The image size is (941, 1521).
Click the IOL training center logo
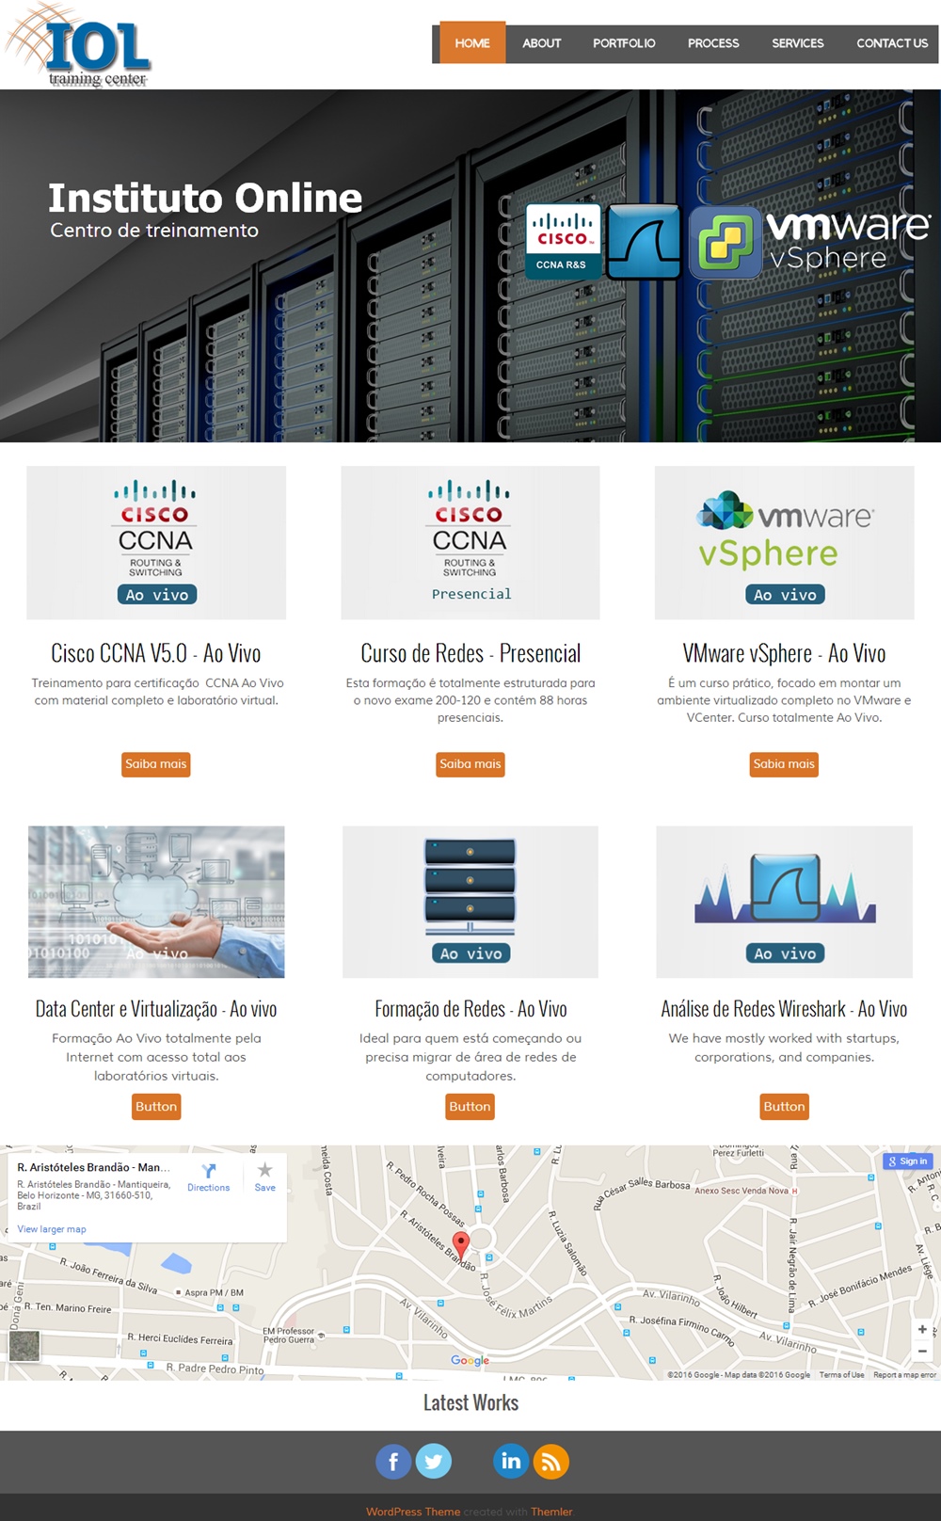point(77,45)
